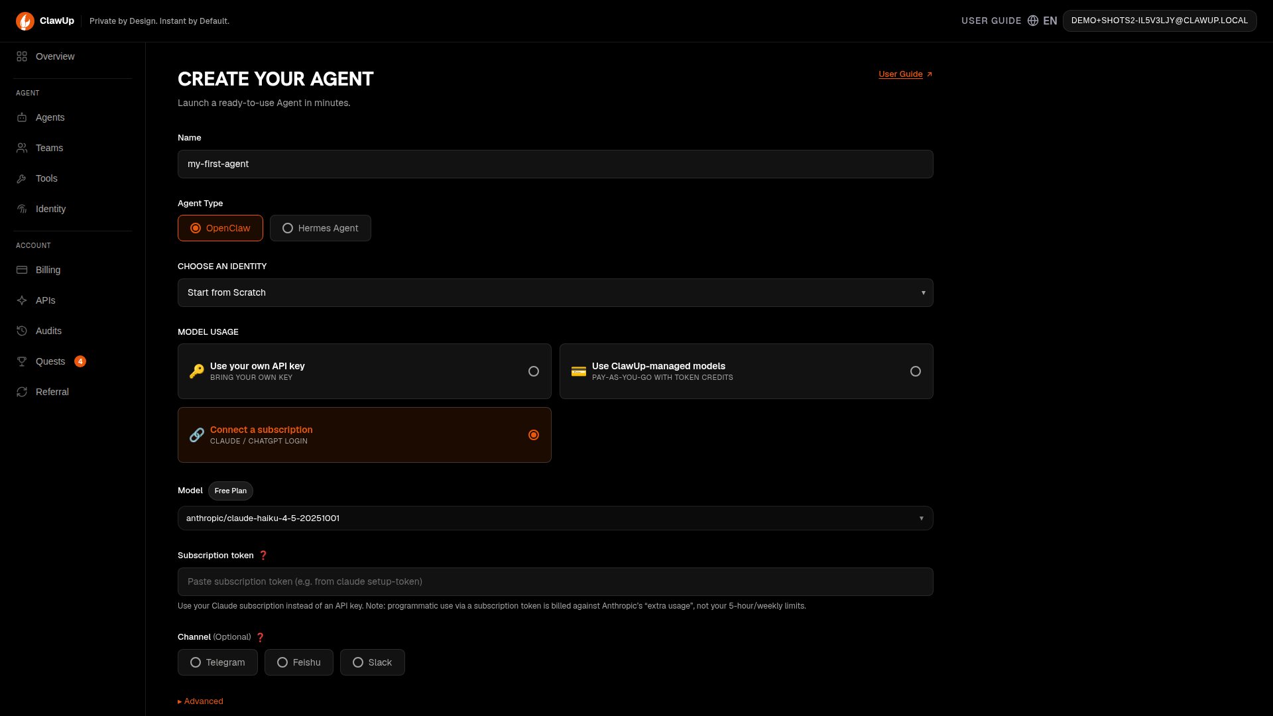Click the MODEL USAGE section label
The height and width of the screenshot is (716, 1273).
point(208,332)
